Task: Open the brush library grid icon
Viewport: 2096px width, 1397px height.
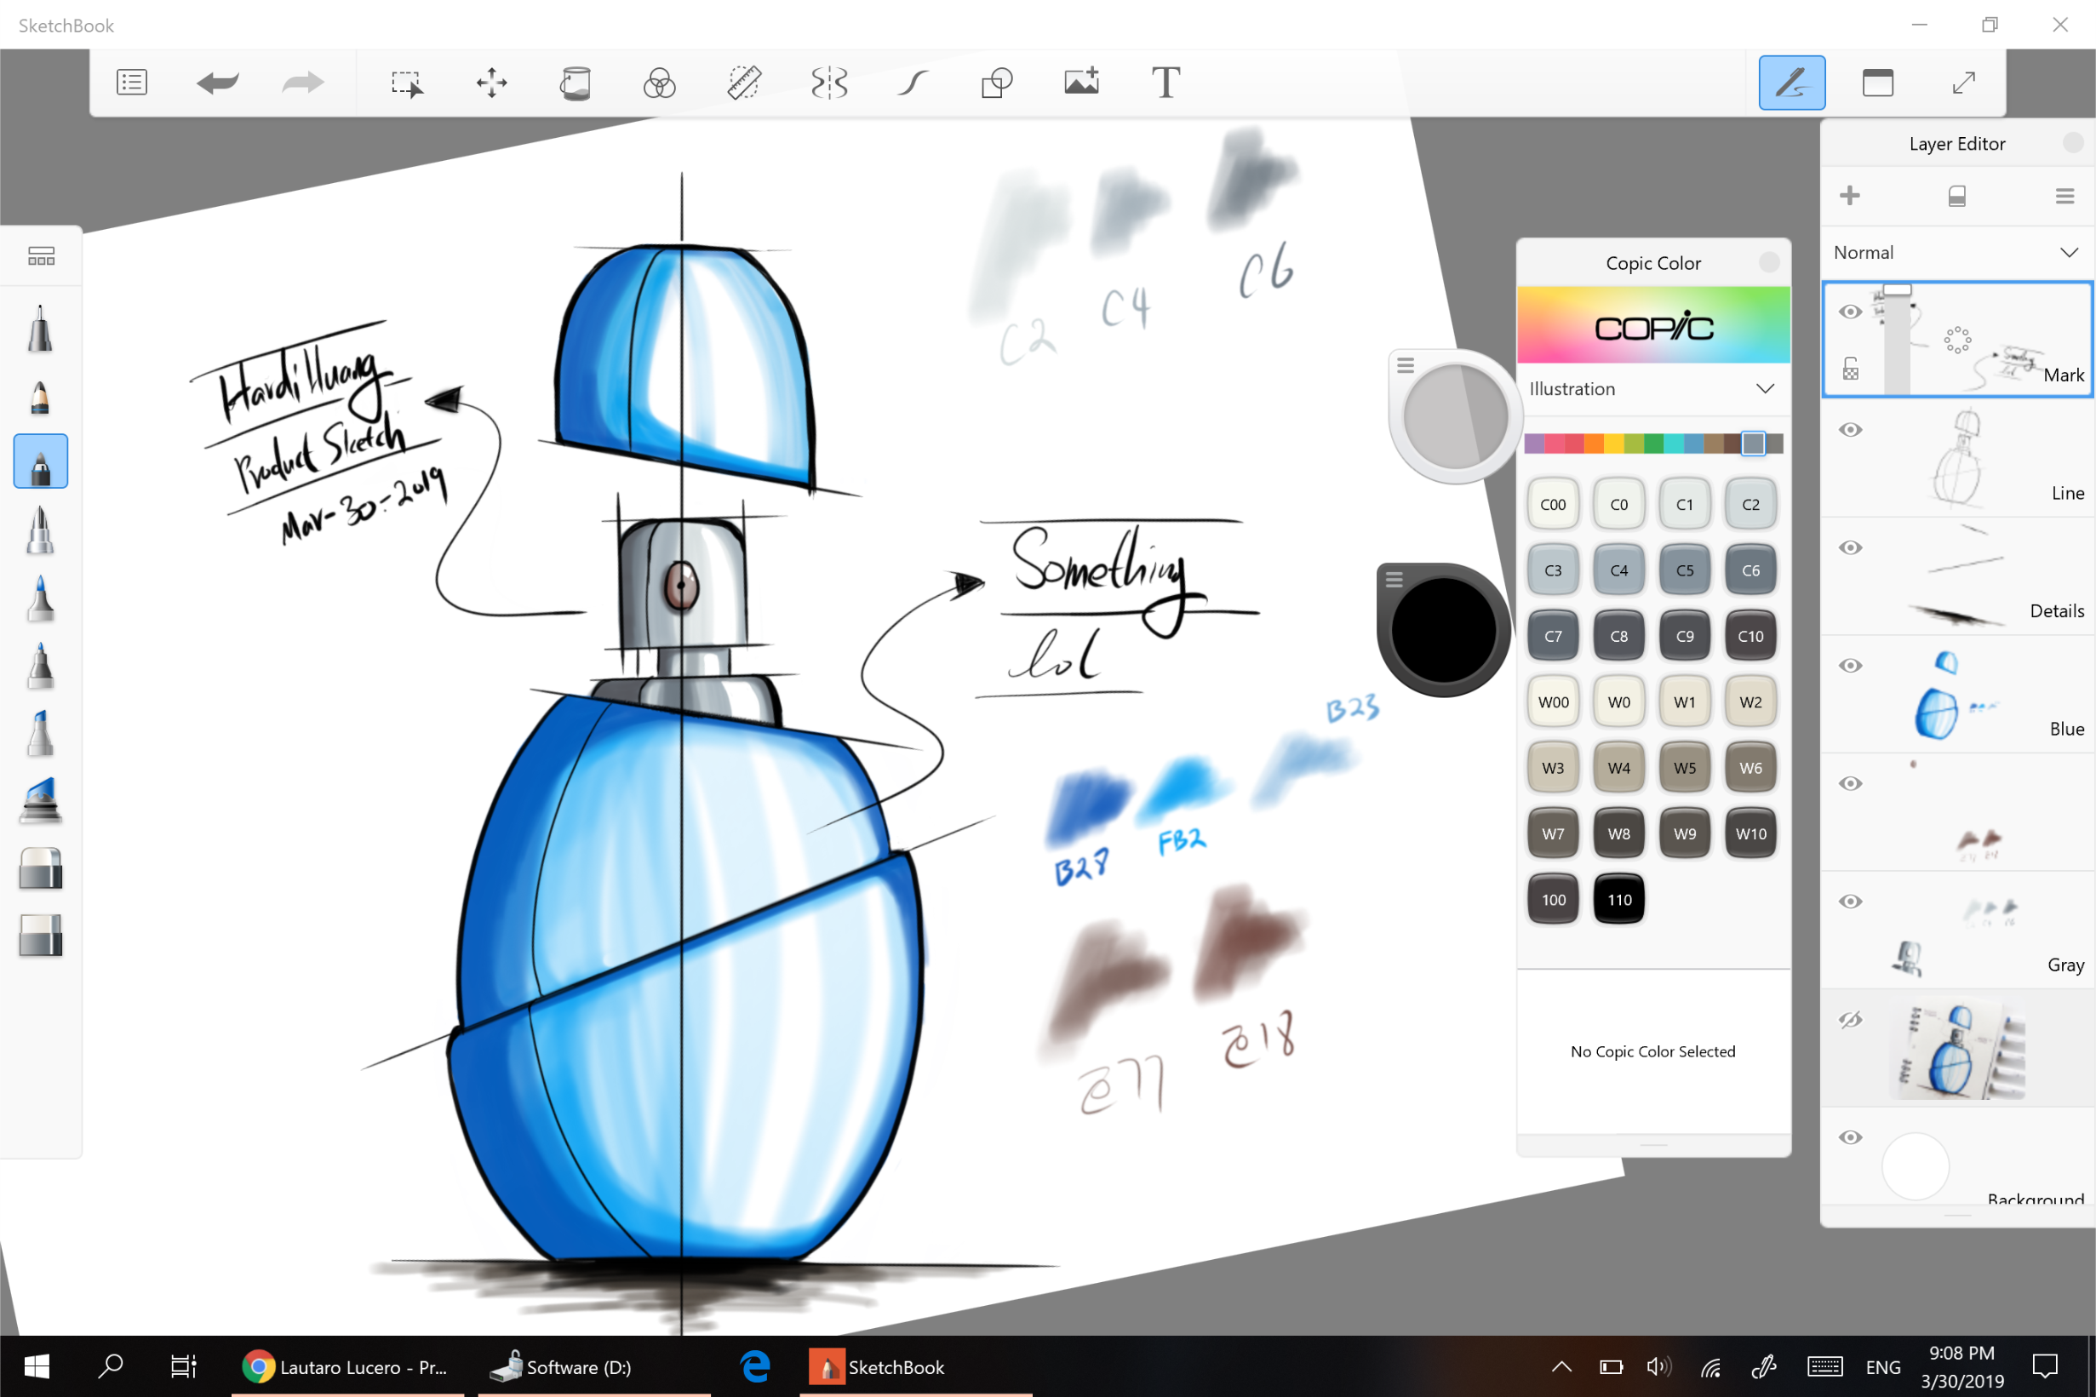Action: click(x=41, y=256)
